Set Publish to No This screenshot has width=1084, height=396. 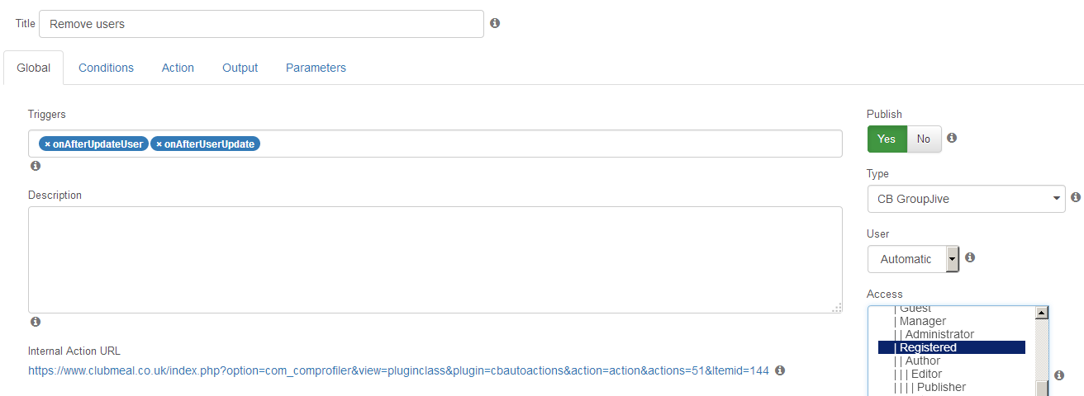tap(924, 139)
